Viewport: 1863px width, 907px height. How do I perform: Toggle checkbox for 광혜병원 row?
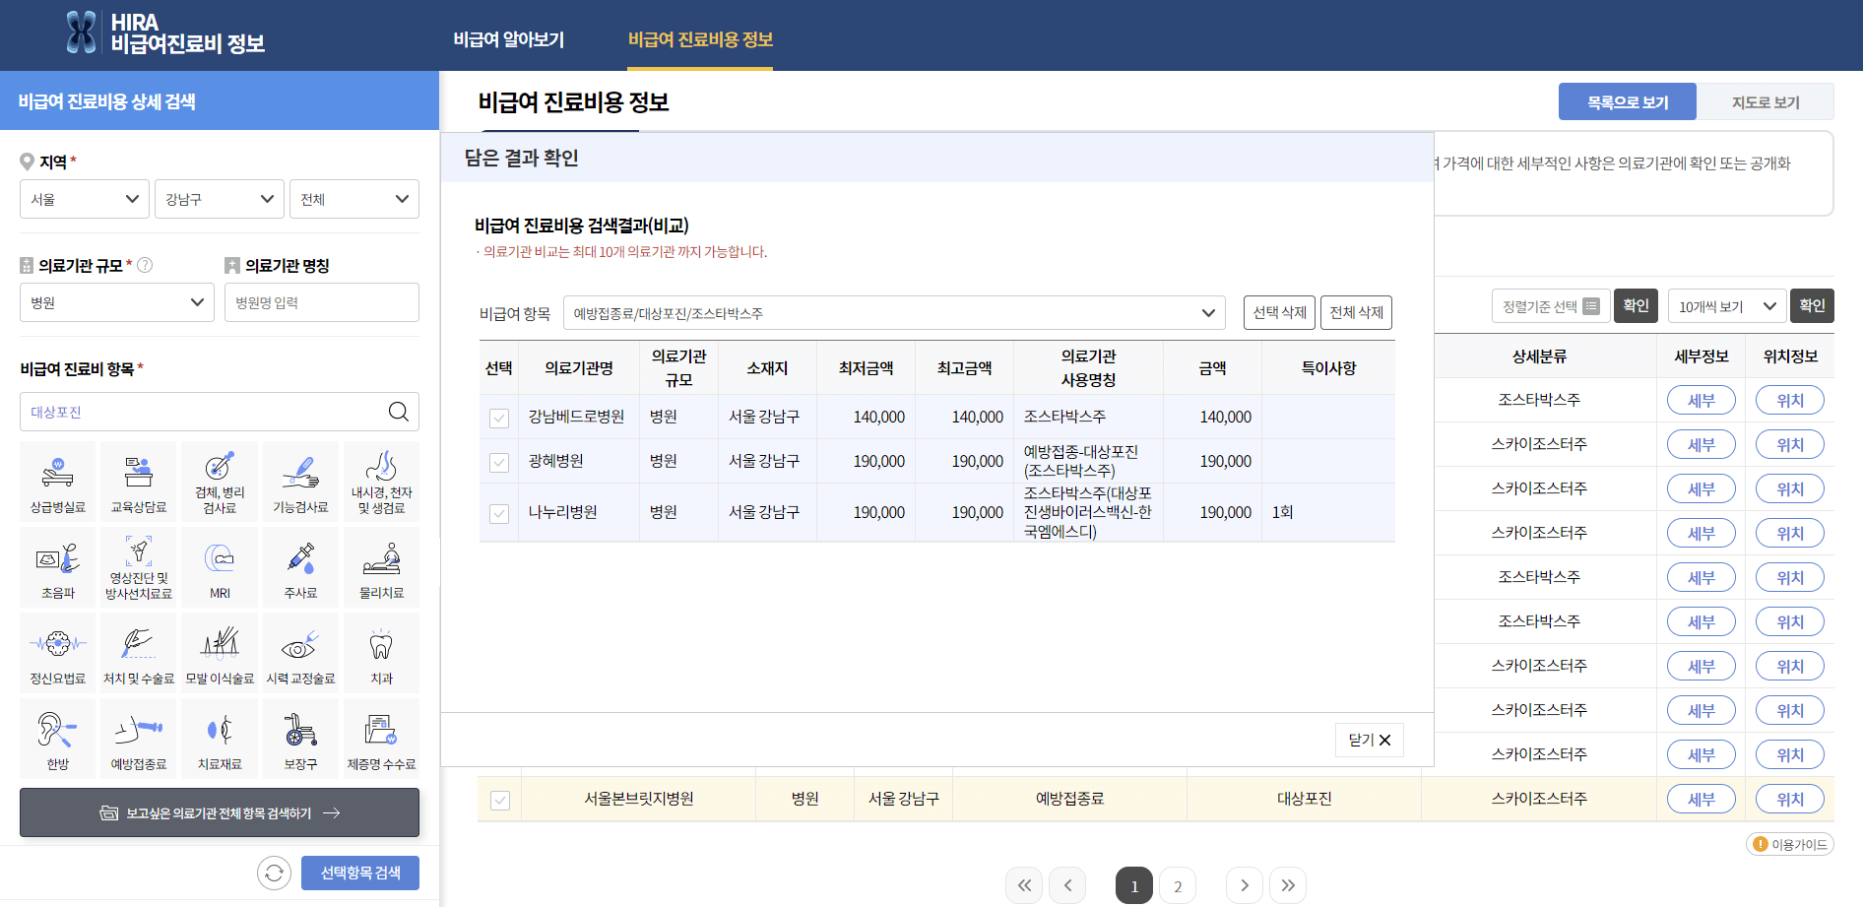tap(499, 462)
